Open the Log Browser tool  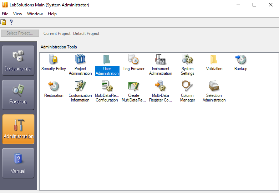point(134,63)
